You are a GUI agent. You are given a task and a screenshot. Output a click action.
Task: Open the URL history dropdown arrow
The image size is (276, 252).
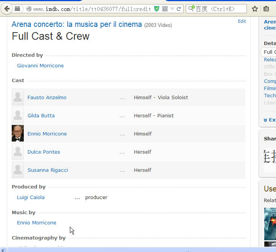pyautogui.click(x=172, y=9)
